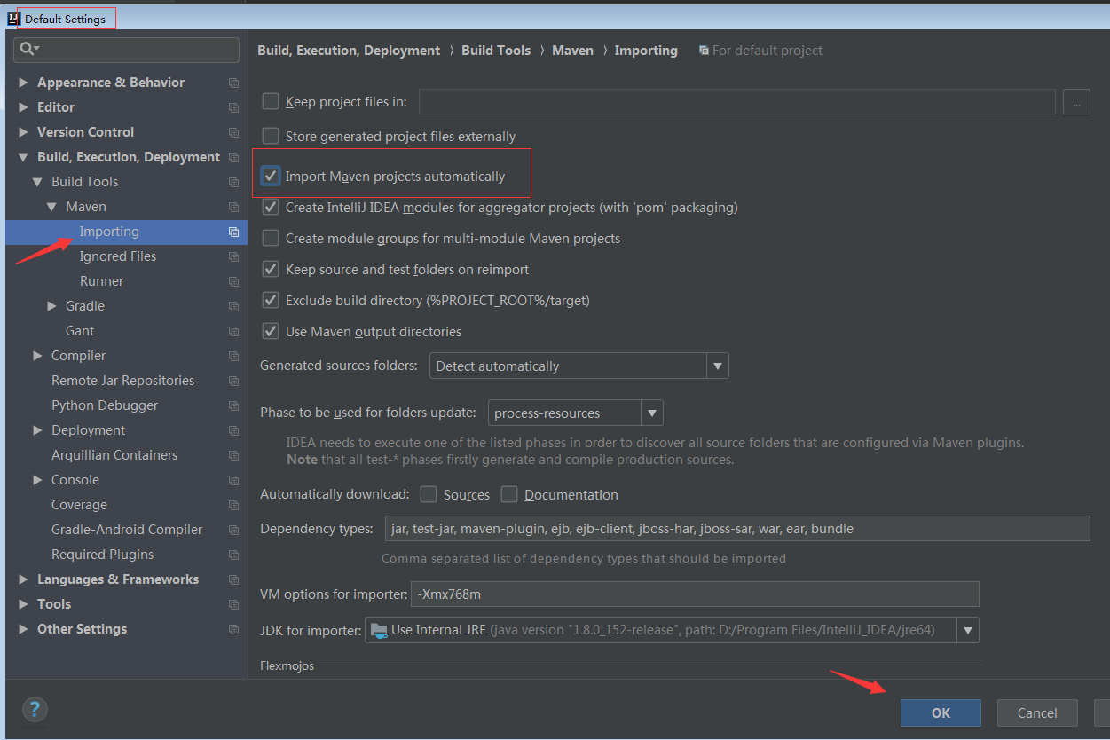Click the project-scope icon beside Gant

pos(233,331)
